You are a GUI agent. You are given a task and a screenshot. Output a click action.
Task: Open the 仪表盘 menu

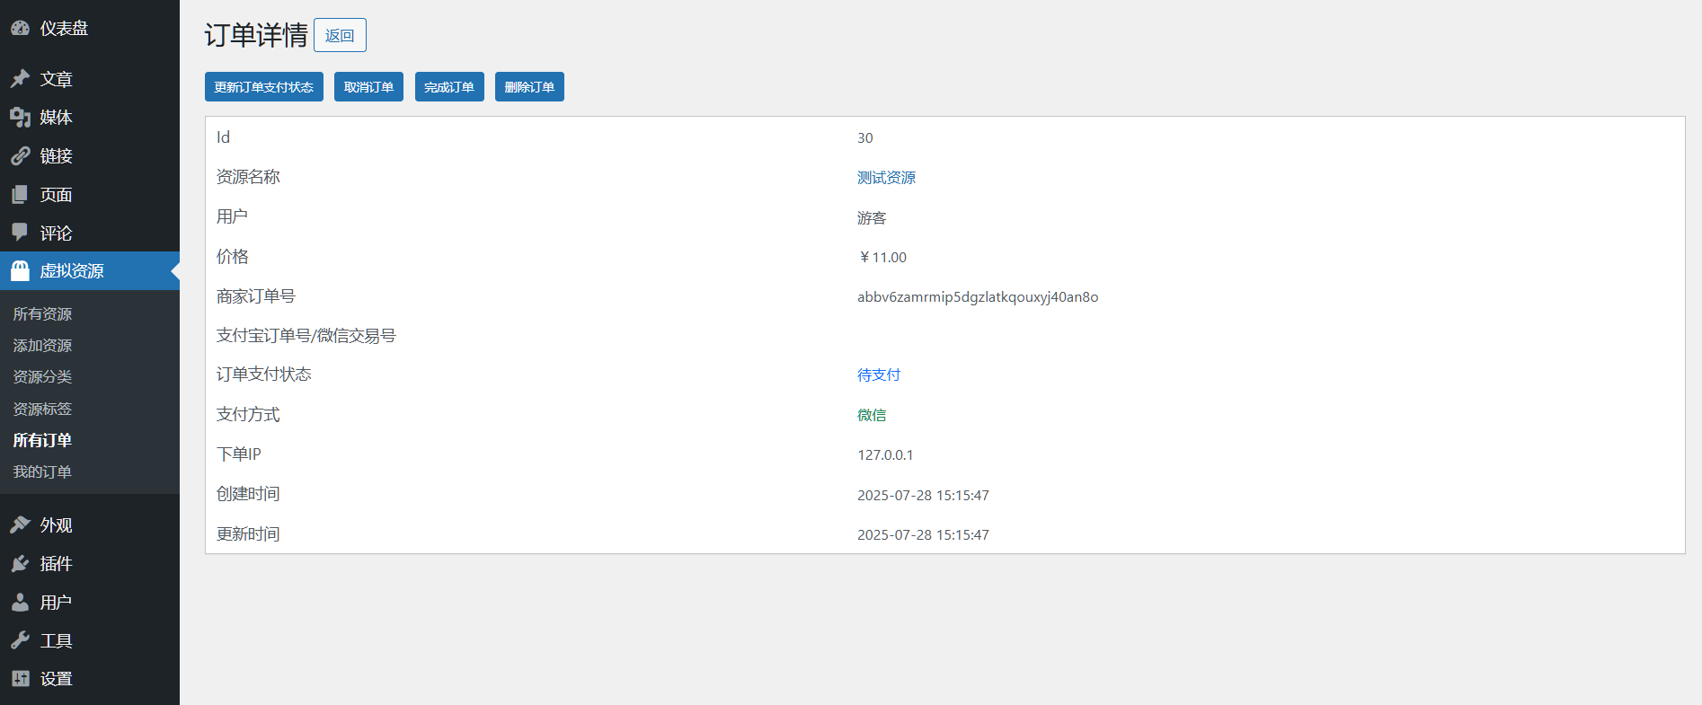pos(64,29)
